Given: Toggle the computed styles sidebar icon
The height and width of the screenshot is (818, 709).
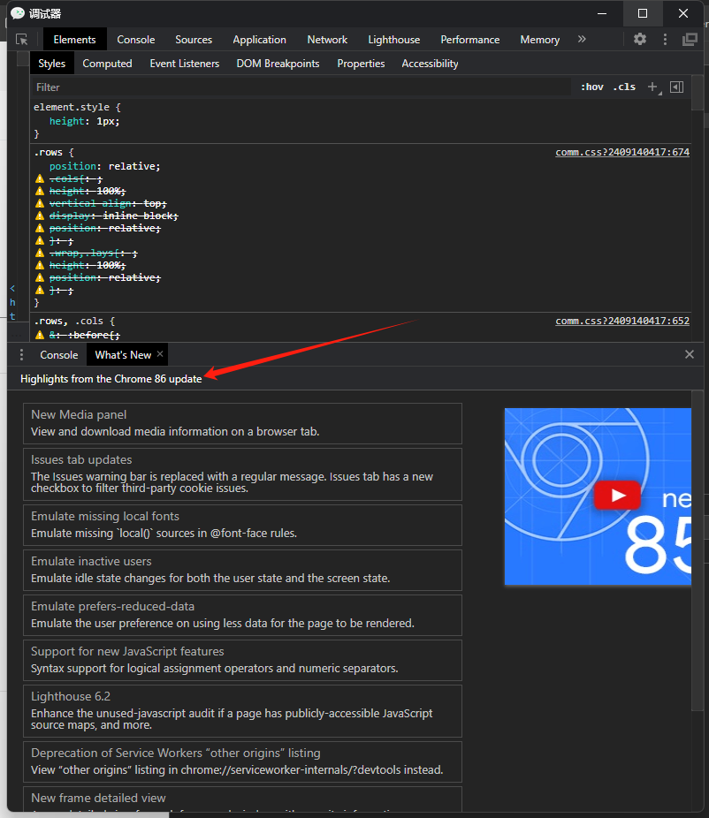Looking at the screenshot, I should point(676,87).
